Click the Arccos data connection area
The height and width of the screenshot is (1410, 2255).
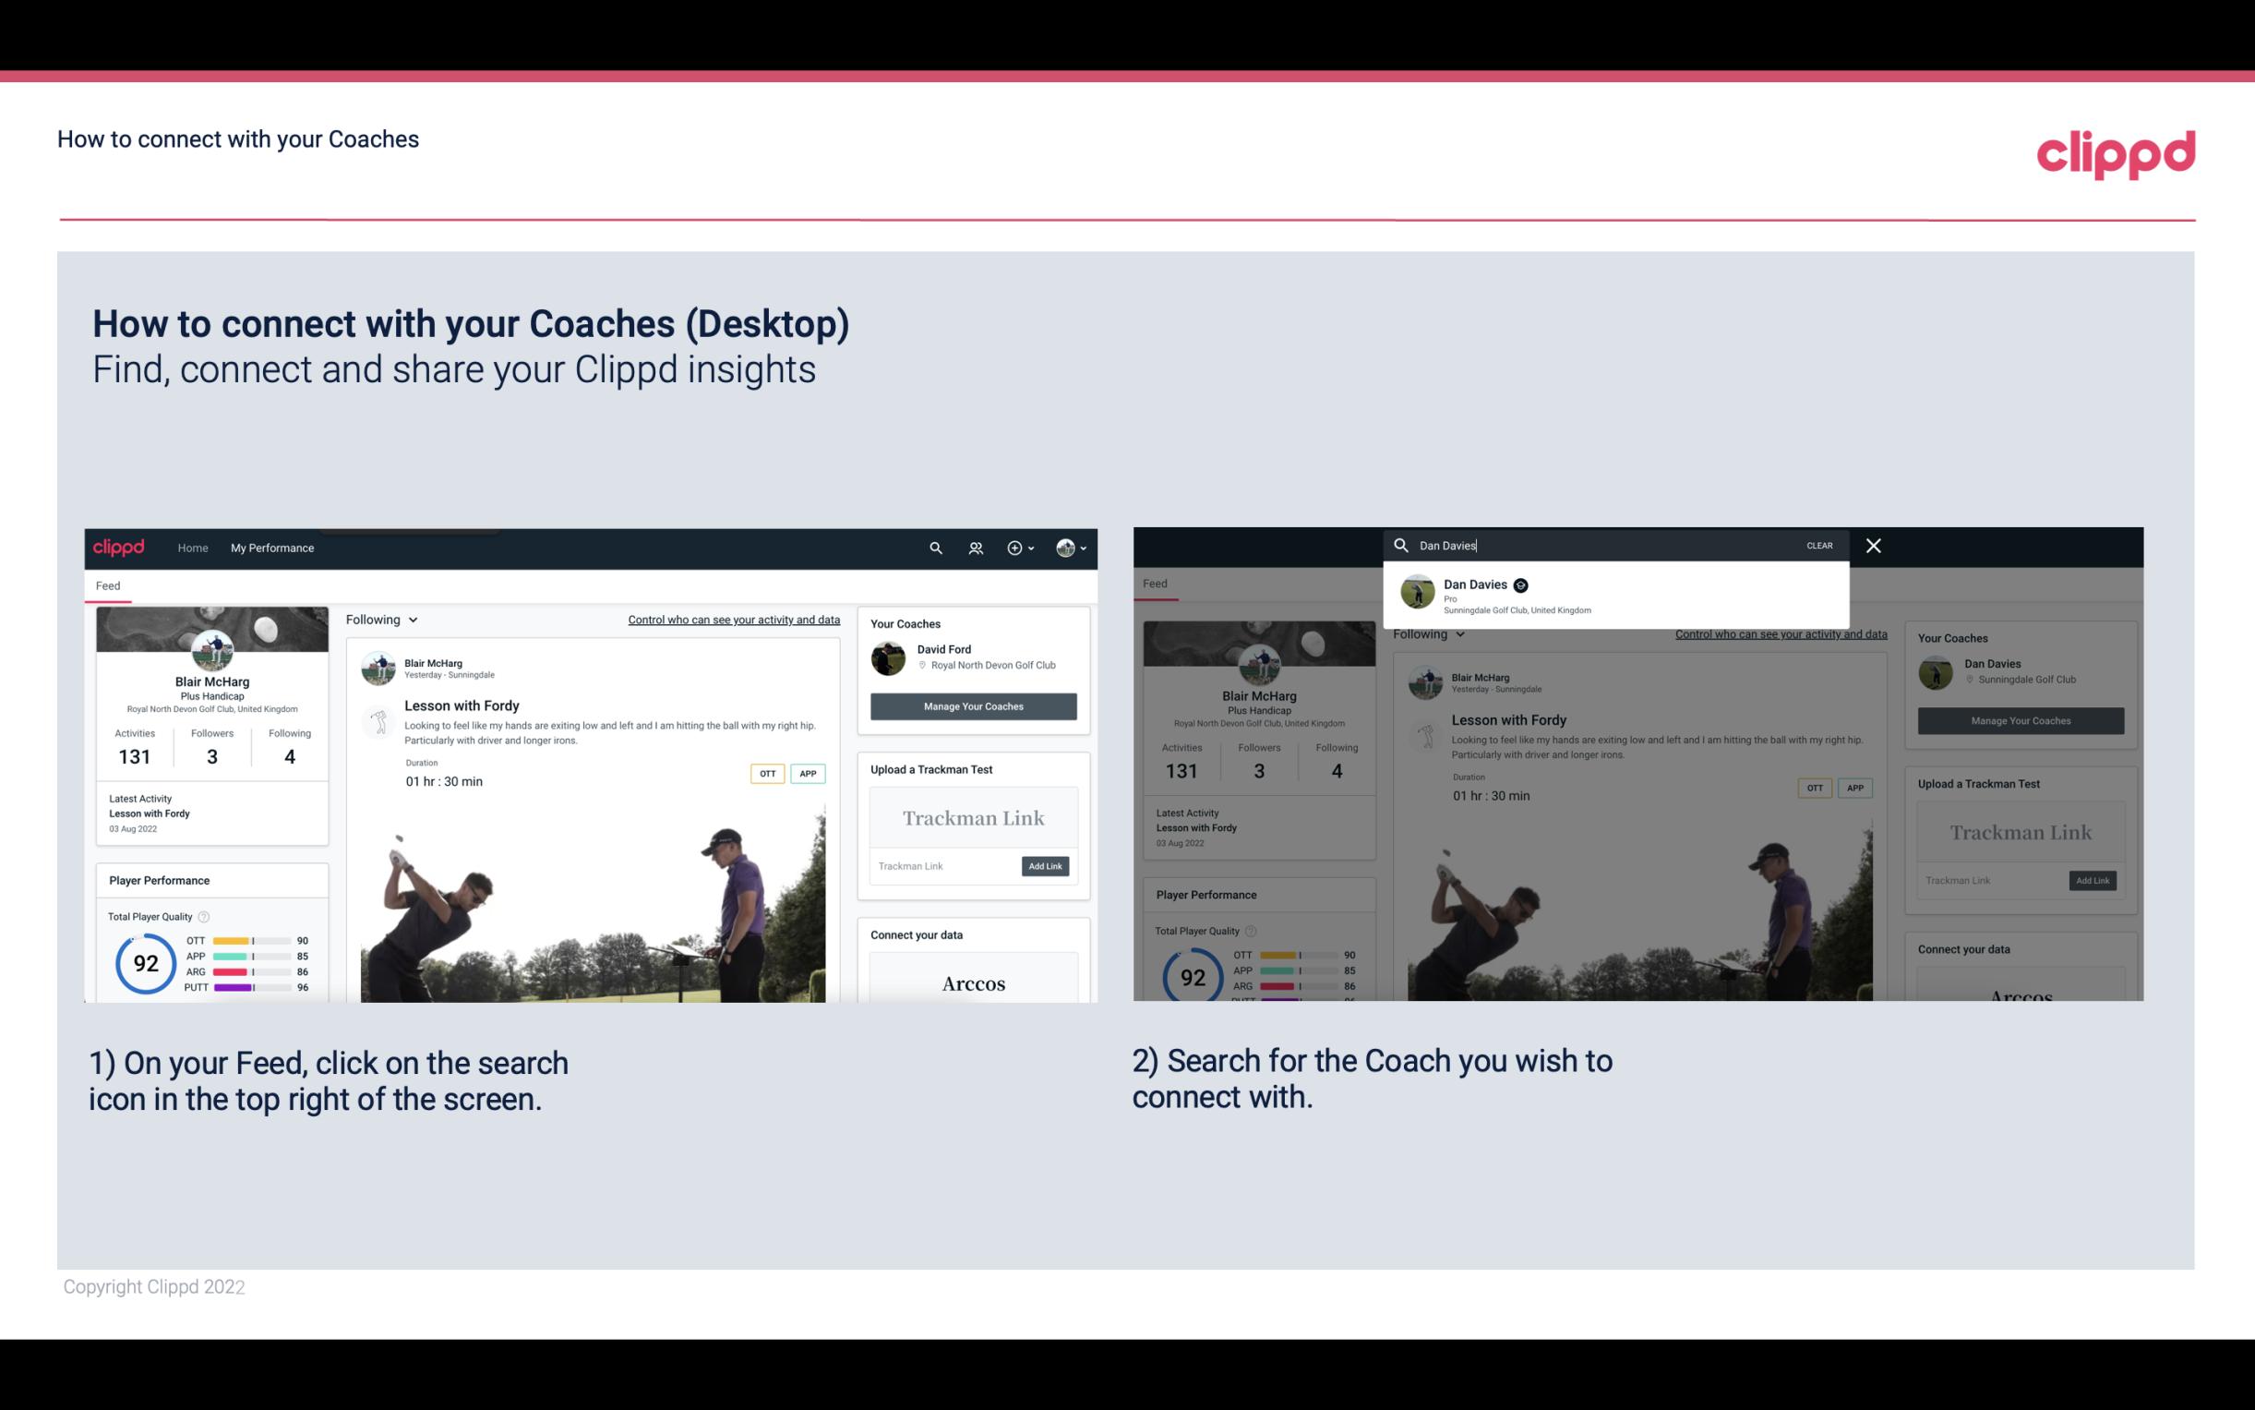pos(974,982)
